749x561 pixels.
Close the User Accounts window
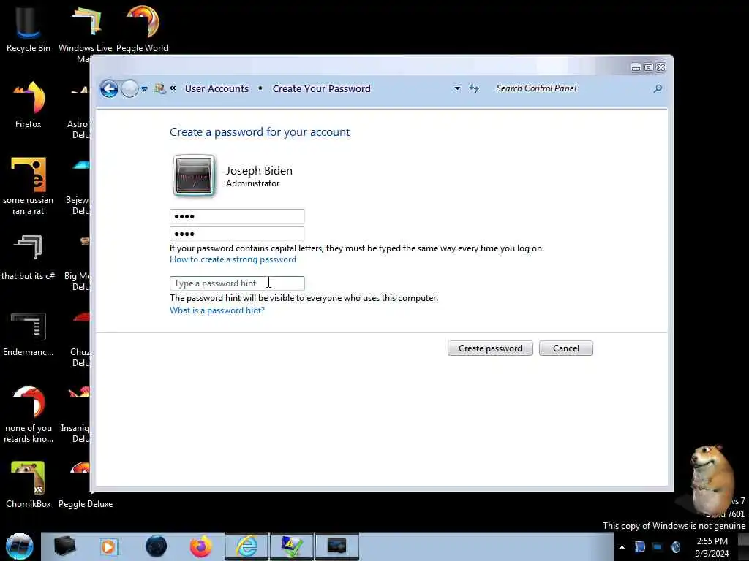point(661,68)
